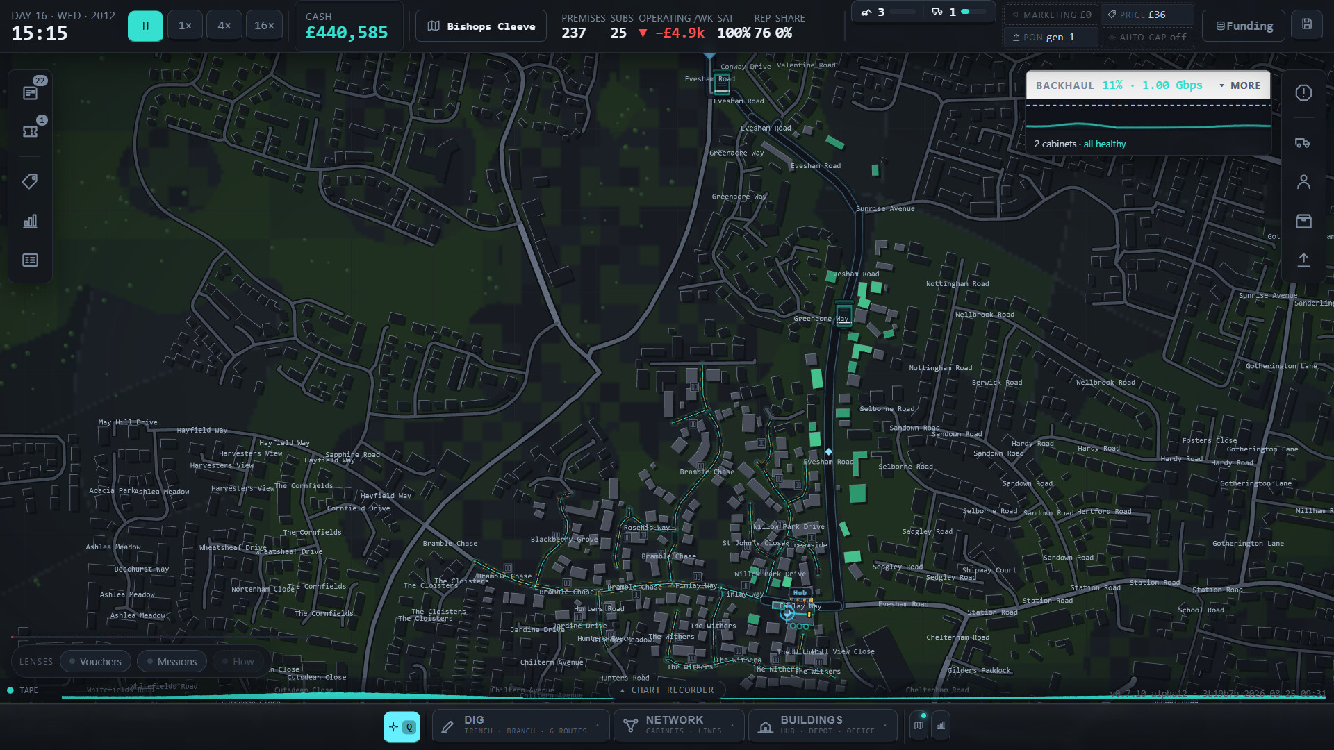Open the staff person icon on right sidebar
The width and height of the screenshot is (1334, 750).
pyautogui.click(x=1303, y=182)
